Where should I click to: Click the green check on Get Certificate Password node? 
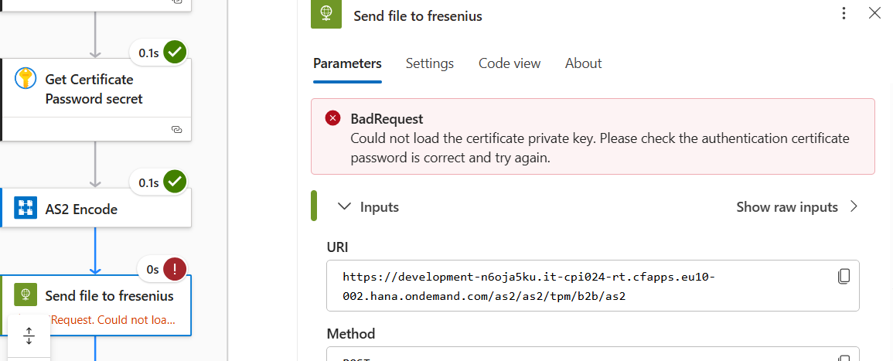click(x=175, y=53)
